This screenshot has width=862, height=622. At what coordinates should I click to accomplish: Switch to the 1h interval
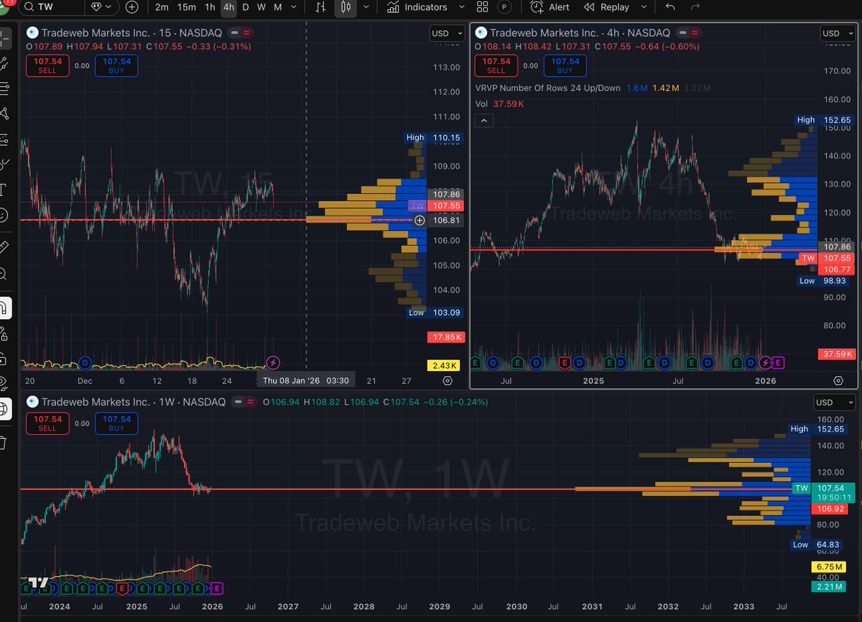tap(210, 7)
